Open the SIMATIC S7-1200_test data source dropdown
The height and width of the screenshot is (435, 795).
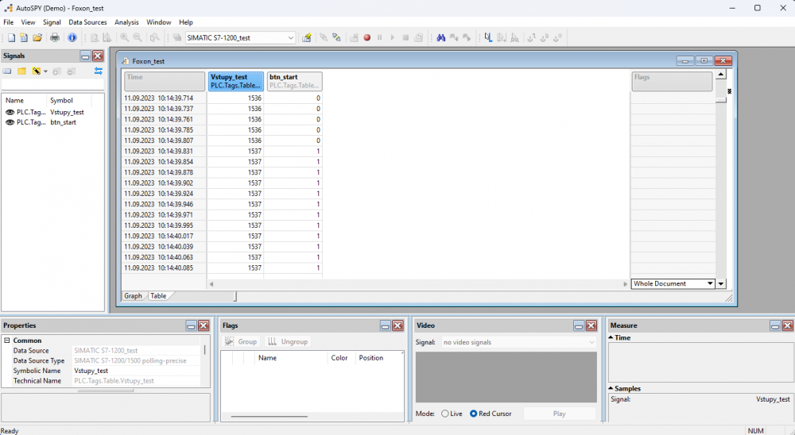point(290,38)
